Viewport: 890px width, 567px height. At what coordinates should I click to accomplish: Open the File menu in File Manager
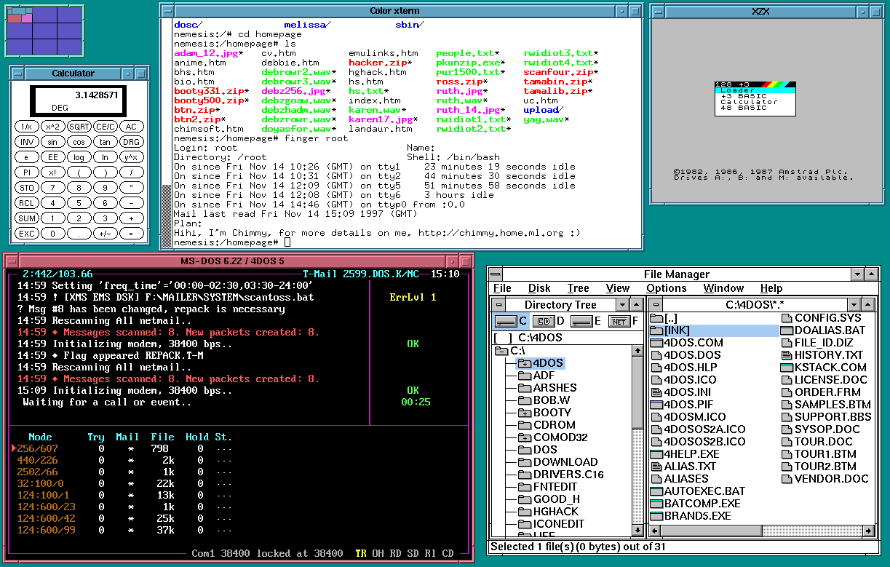(x=502, y=288)
